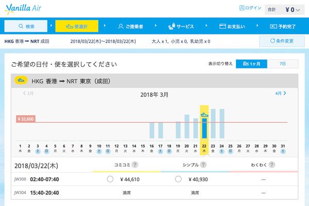Click date 15 木 in the calendar
This screenshot has height=206, width=309.
(x=143, y=148)
